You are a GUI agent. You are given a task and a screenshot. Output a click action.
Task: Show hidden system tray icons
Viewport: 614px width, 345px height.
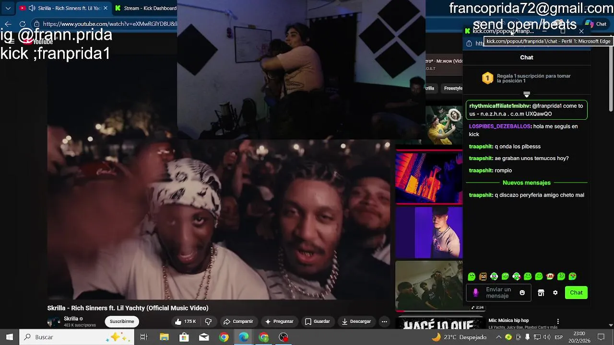[x=498, y=337]
